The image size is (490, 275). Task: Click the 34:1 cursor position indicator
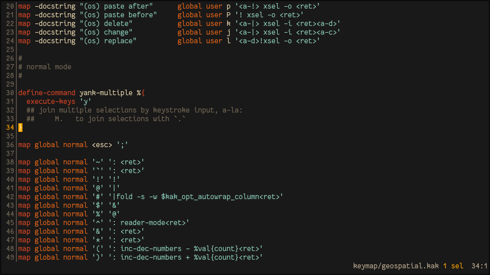tap(479, 266)
